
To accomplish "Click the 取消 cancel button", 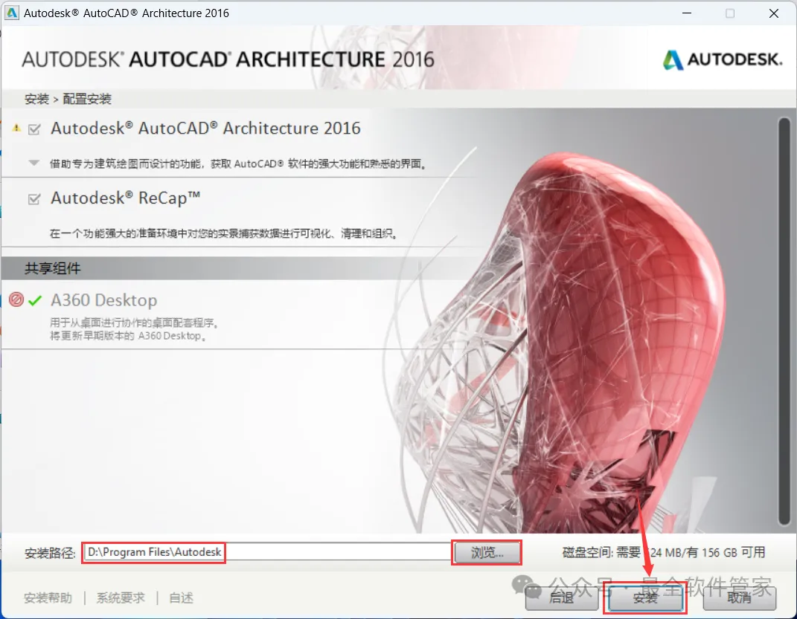I will pos(740,598).
